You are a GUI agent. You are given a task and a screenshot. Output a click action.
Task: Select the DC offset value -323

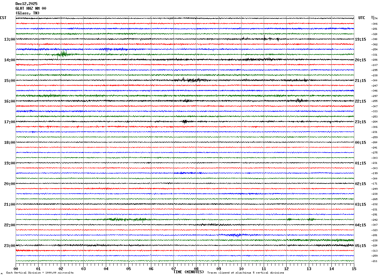[x=374, y=230]
